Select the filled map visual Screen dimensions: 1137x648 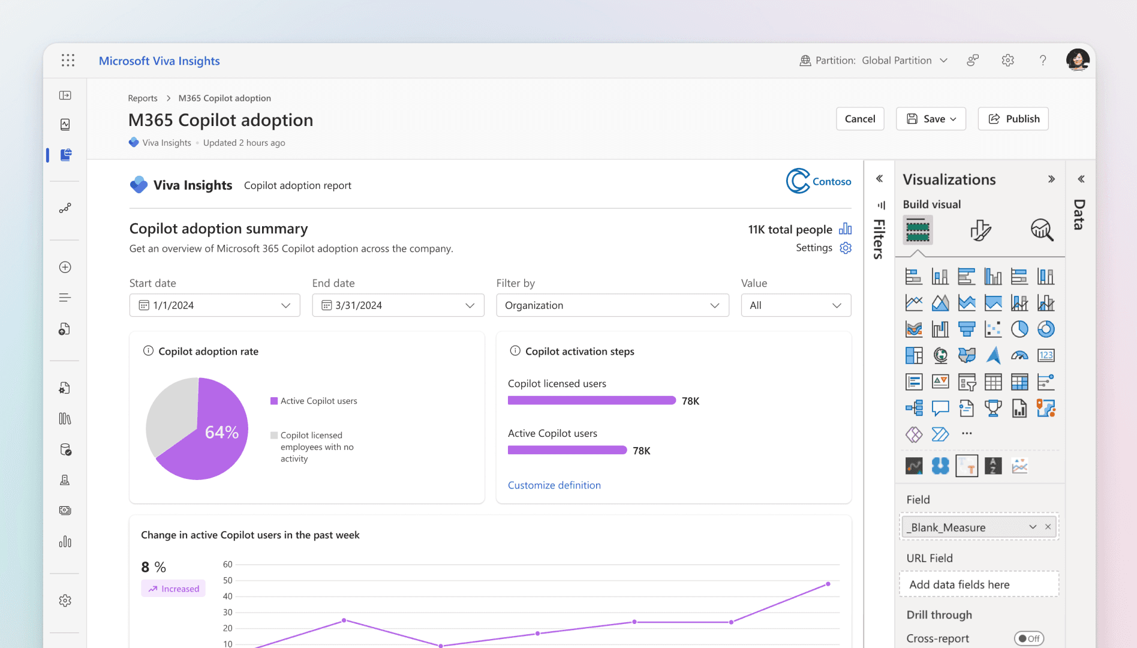966,355
